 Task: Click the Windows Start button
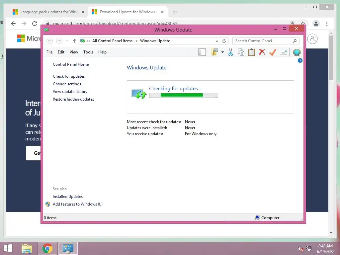click(x=8, y=248)
